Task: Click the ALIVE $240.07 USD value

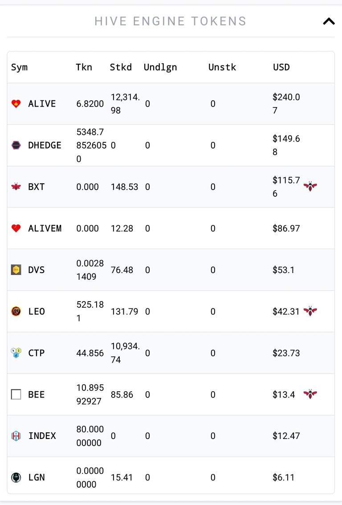Action: 286,103
